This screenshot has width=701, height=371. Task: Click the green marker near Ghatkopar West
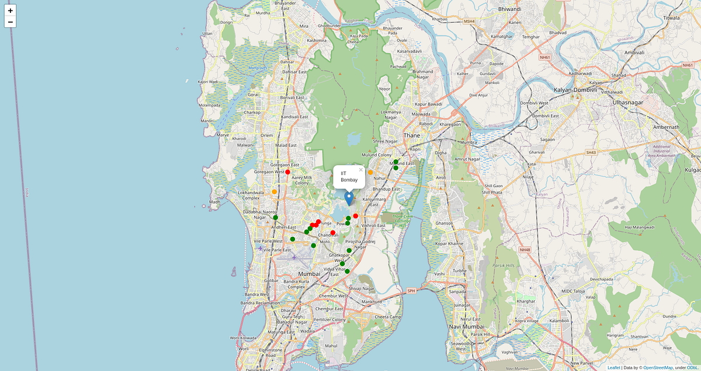click(x=342, y=264)
